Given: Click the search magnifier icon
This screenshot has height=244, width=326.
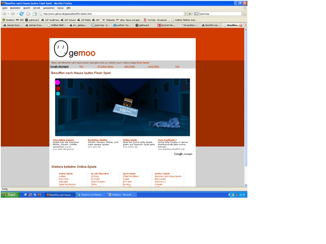Looking at the screenshot, I should tap(244, 14).
